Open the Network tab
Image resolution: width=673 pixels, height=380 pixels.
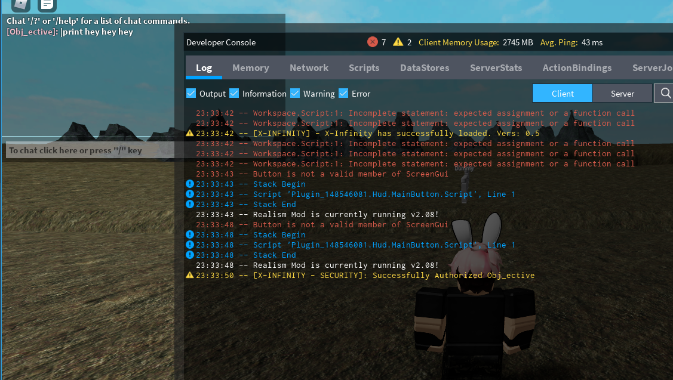pos(309,67)
